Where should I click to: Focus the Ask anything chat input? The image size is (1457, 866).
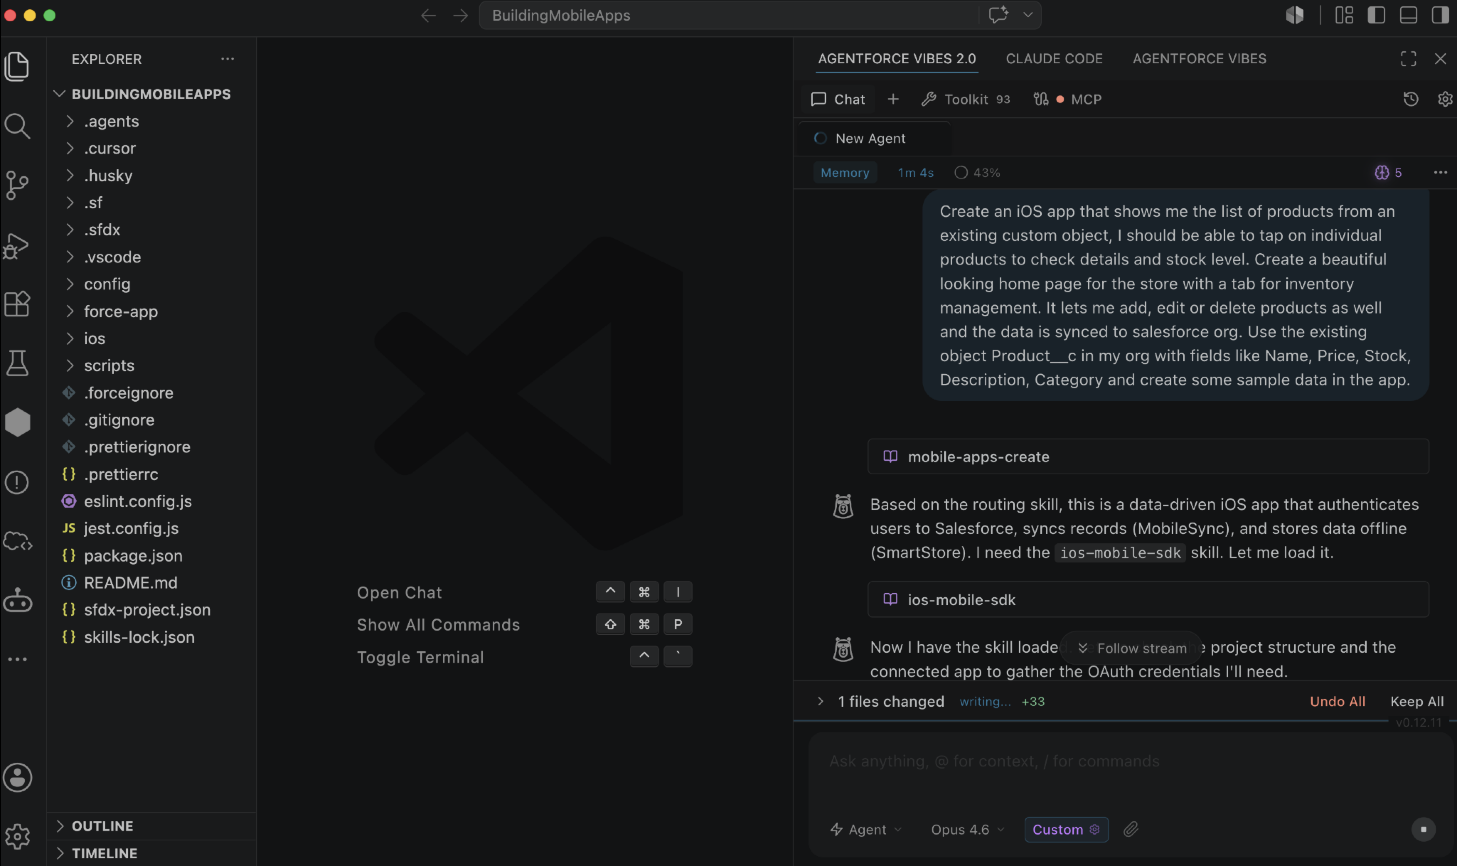pos(1131,761)
